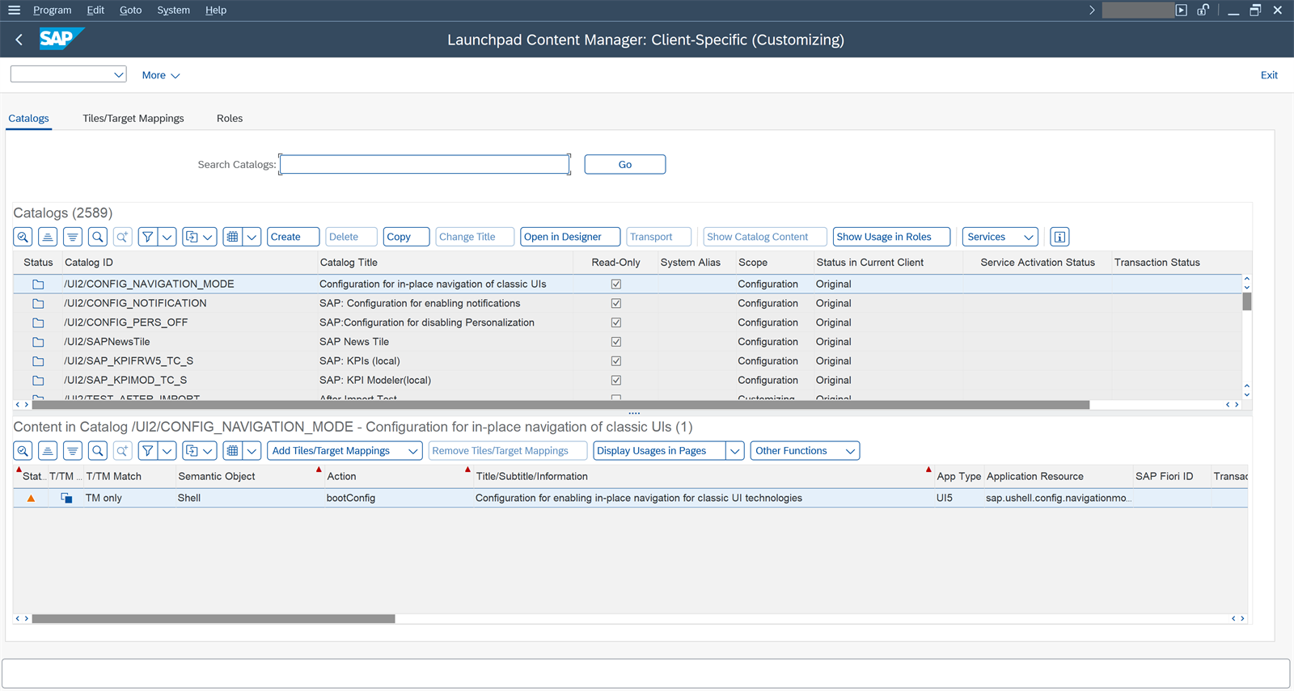Open the Catalogs filter options dropdown arrow
Viewport: 1294px width, 691px height.
point(167,237)
